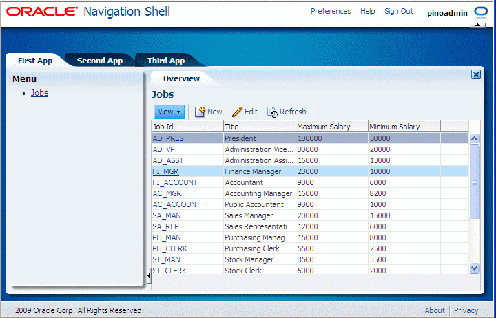Click the pinoadmin user name
Image resolution: width=496 pixels, height=318 pixels.
click(x=447, y=13)
